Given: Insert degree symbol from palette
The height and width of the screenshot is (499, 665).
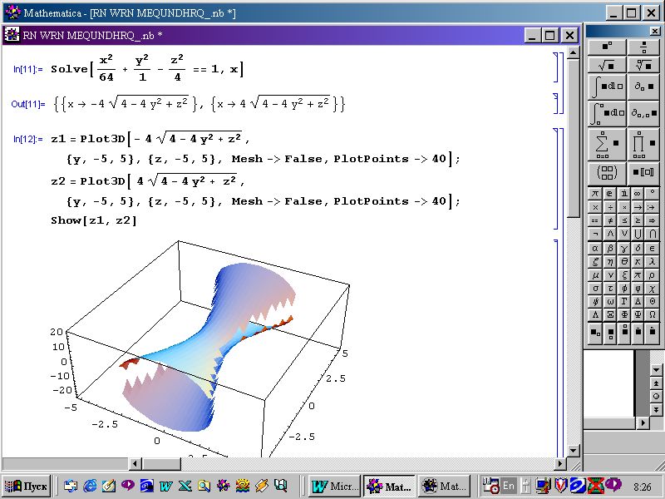Looking at the screenshot, I should [x=652, y=194].
